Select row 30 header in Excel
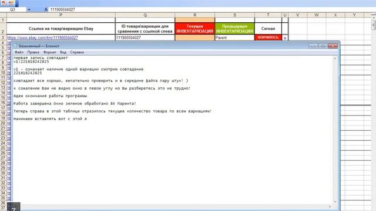 coord(3,173)
